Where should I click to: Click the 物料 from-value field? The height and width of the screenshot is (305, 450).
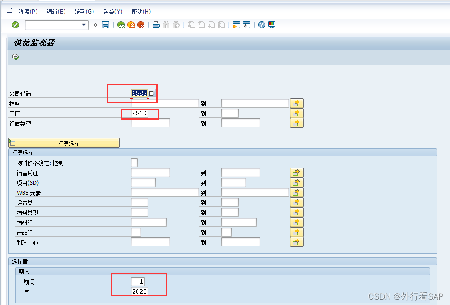165,103
